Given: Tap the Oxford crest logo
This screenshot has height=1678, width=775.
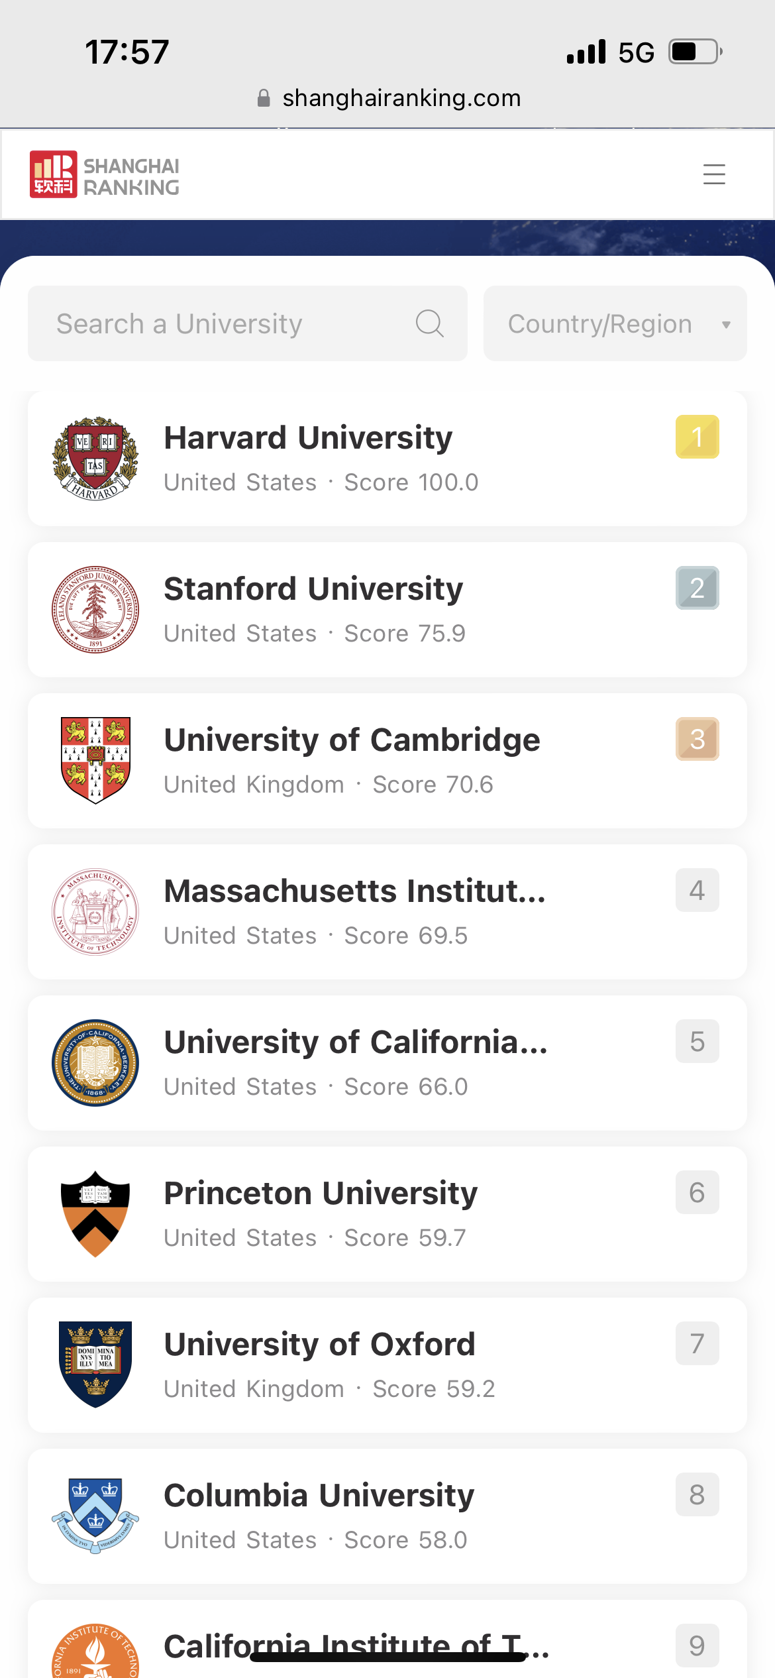Looking at the screenshot, I should 95,1365.
